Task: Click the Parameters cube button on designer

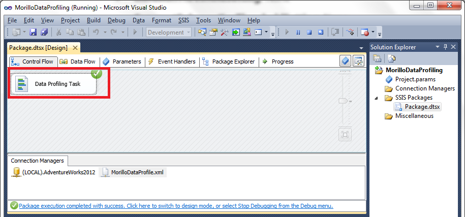Action: [x=346, y=61]
